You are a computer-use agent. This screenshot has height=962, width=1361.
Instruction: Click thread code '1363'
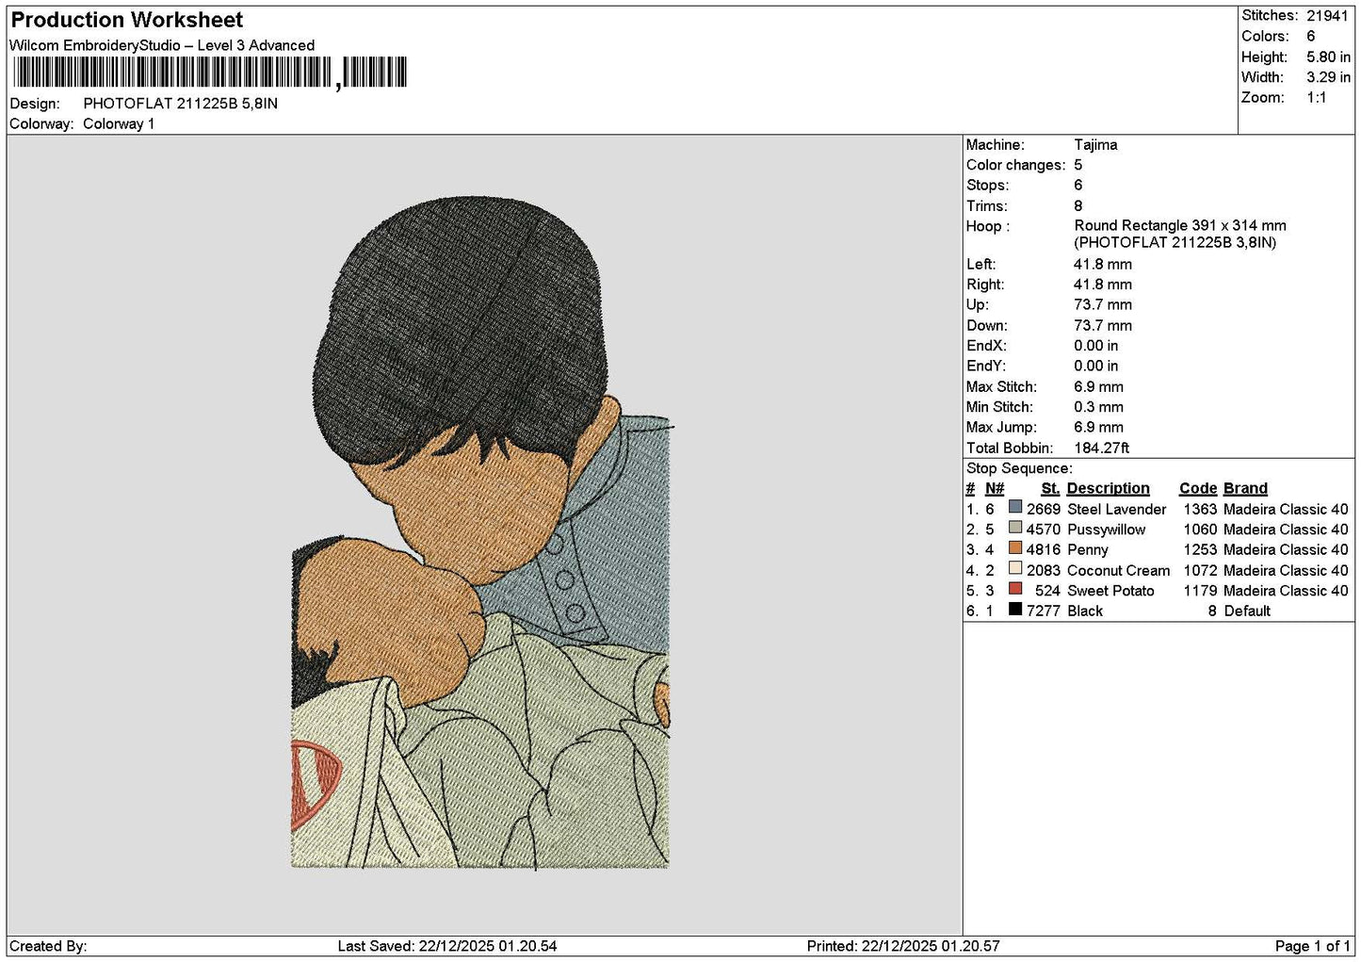(x=1200, y=510)
